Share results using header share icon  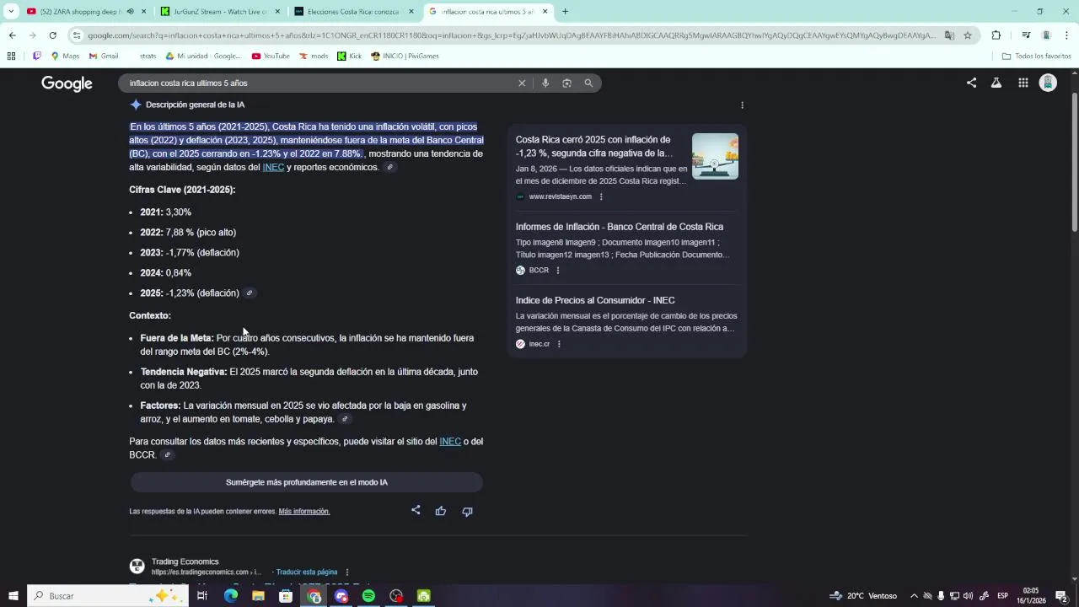click(x=971, y=83)
